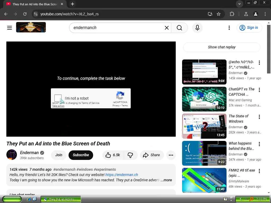Open reCAPTCHA Terms link
Screen dimensions: 271x203
[124, 105]
